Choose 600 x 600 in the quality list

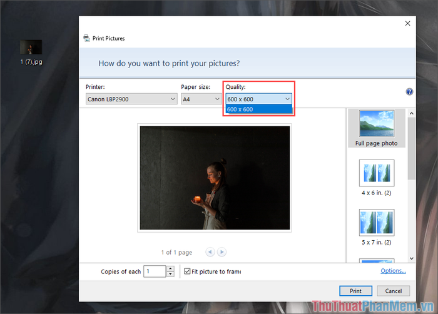click(x=258, y=109)
